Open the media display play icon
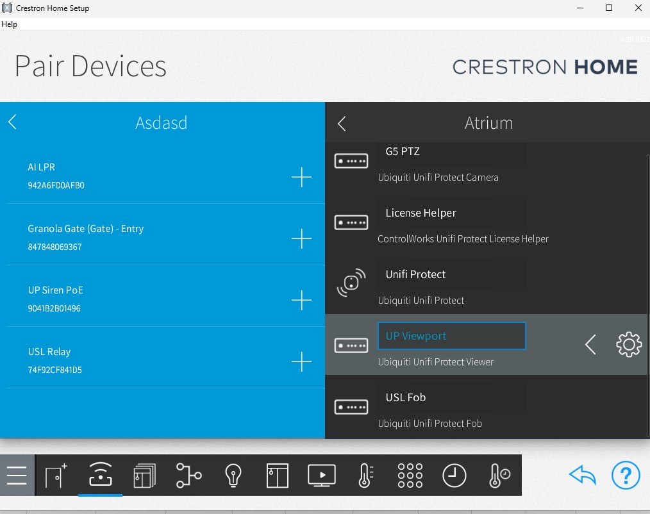The height and width of the screenshot is (514, 650). (322, 475)
